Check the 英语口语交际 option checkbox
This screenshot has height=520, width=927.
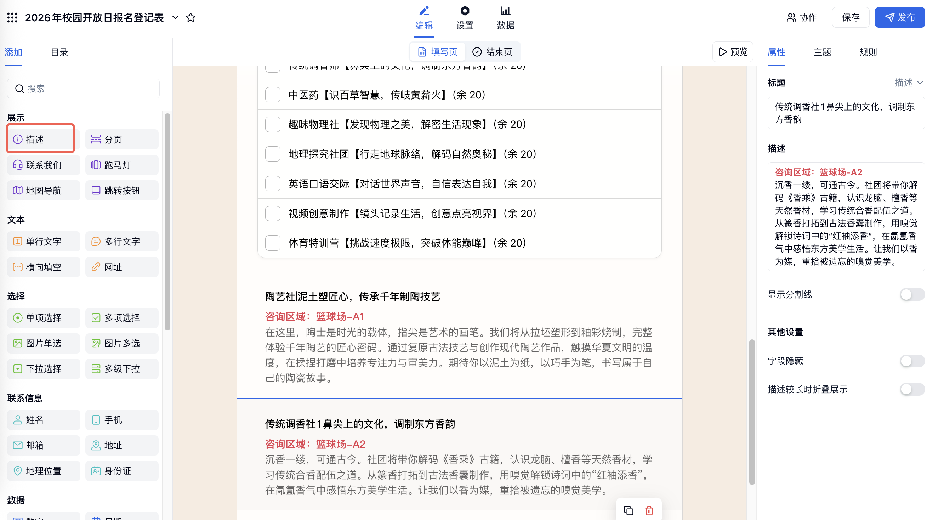point(273,183)
